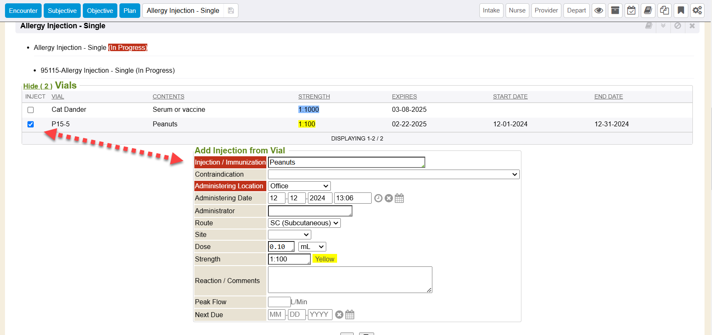This screenshot has width=712, height=335.
Task: Uncheck the P15-5 vial checkbox
Action: coord(31,124)
